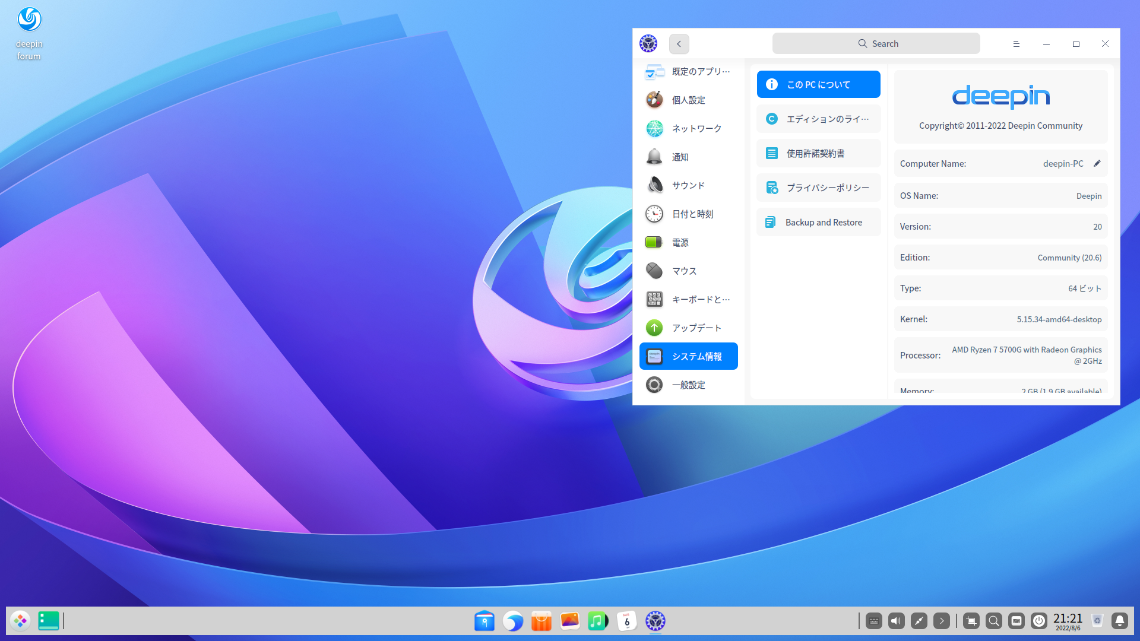This screenshot has width=1140, height=641.
Task: Select Backup and Restore entry
Action: (818, 222)
